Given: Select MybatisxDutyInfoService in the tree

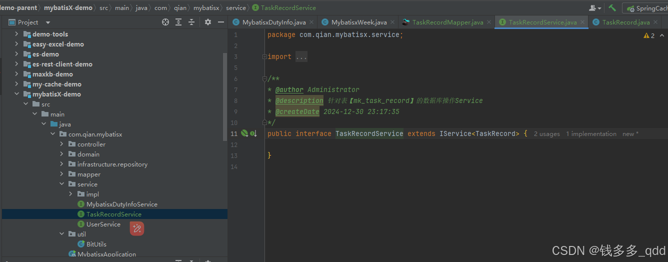Looking at the screenshot, I should tap(121, 204).
